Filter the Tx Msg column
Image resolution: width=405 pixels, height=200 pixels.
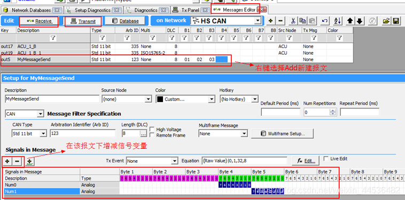coord(314,38)
